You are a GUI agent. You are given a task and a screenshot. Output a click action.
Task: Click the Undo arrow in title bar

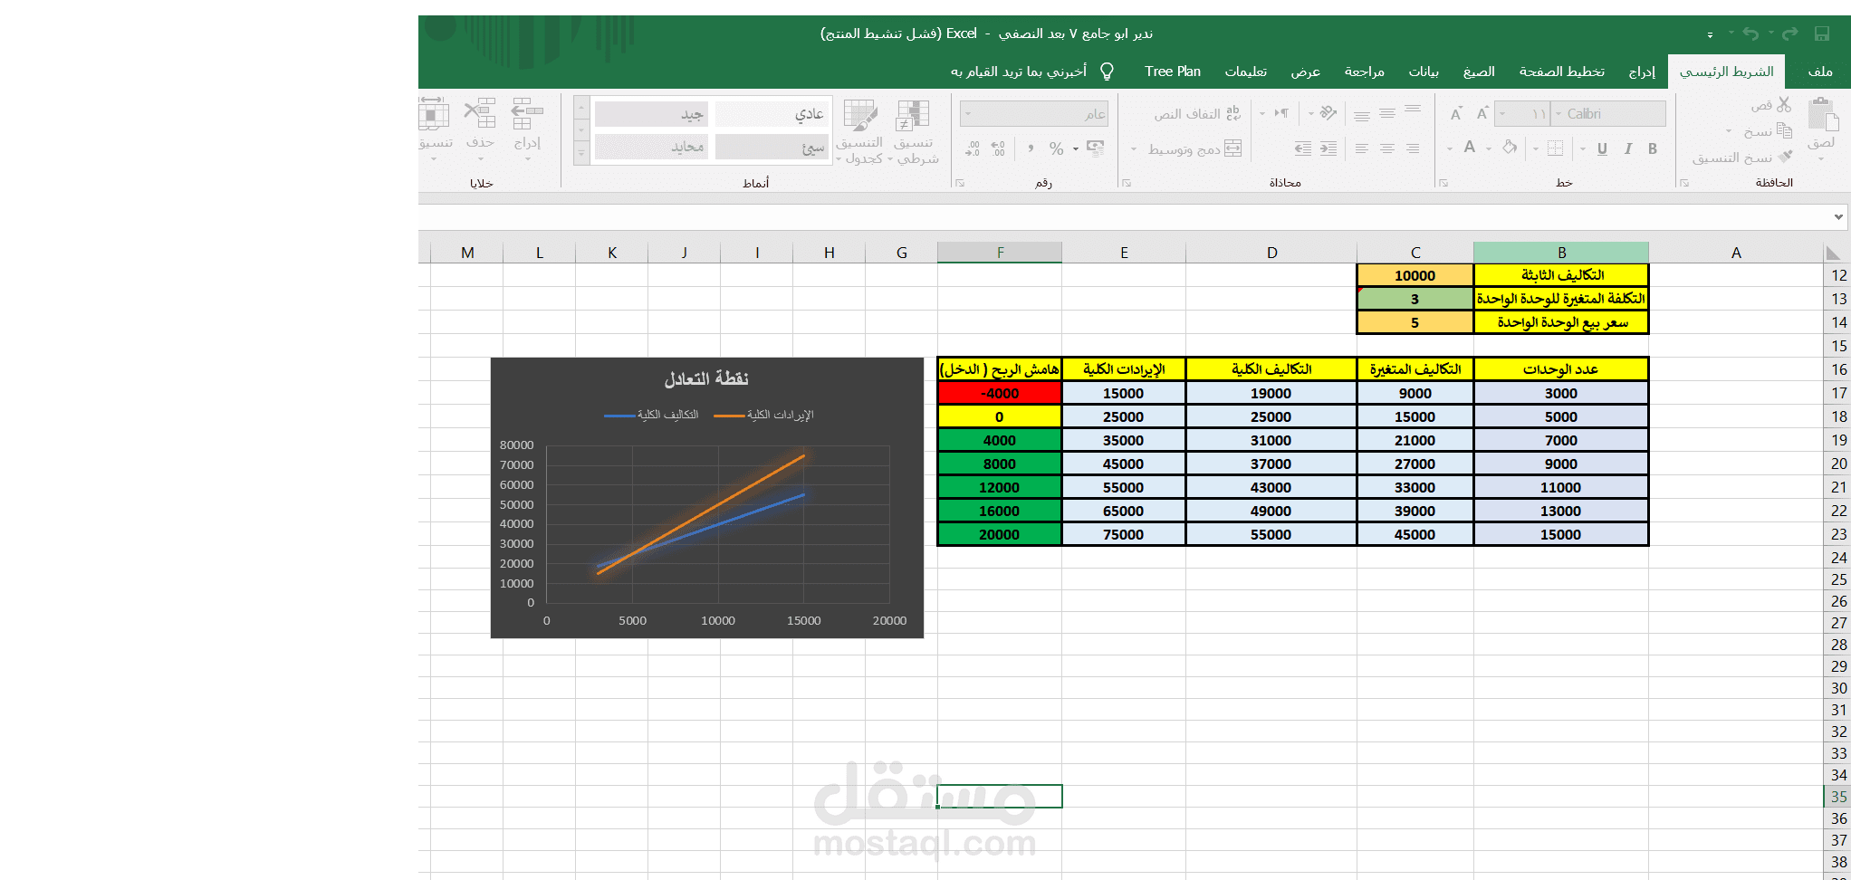pyautogui.click(x=1751, y=33)
